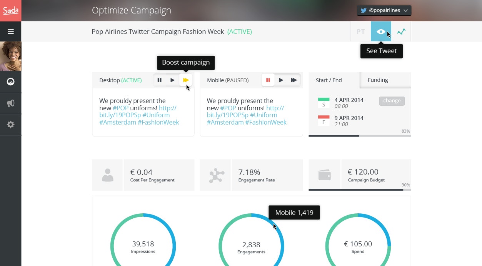This screenshot has height=266, width=482.
Task: Open the settings gear sidebar icon
Action: coord(11,125)
